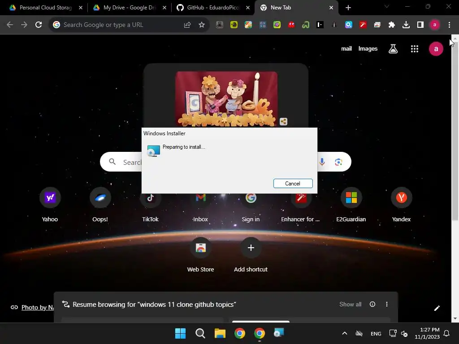Open Resume browsing card more options menu
This screenshot has height=344, width=459.
387,304
